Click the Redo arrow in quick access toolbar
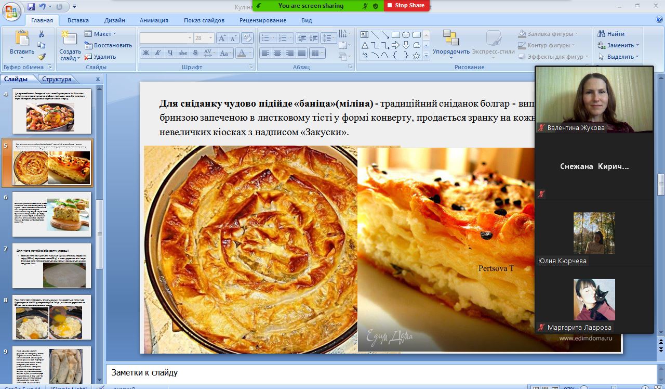This screenshot has height=389, width=665. [x=59, y=7]
